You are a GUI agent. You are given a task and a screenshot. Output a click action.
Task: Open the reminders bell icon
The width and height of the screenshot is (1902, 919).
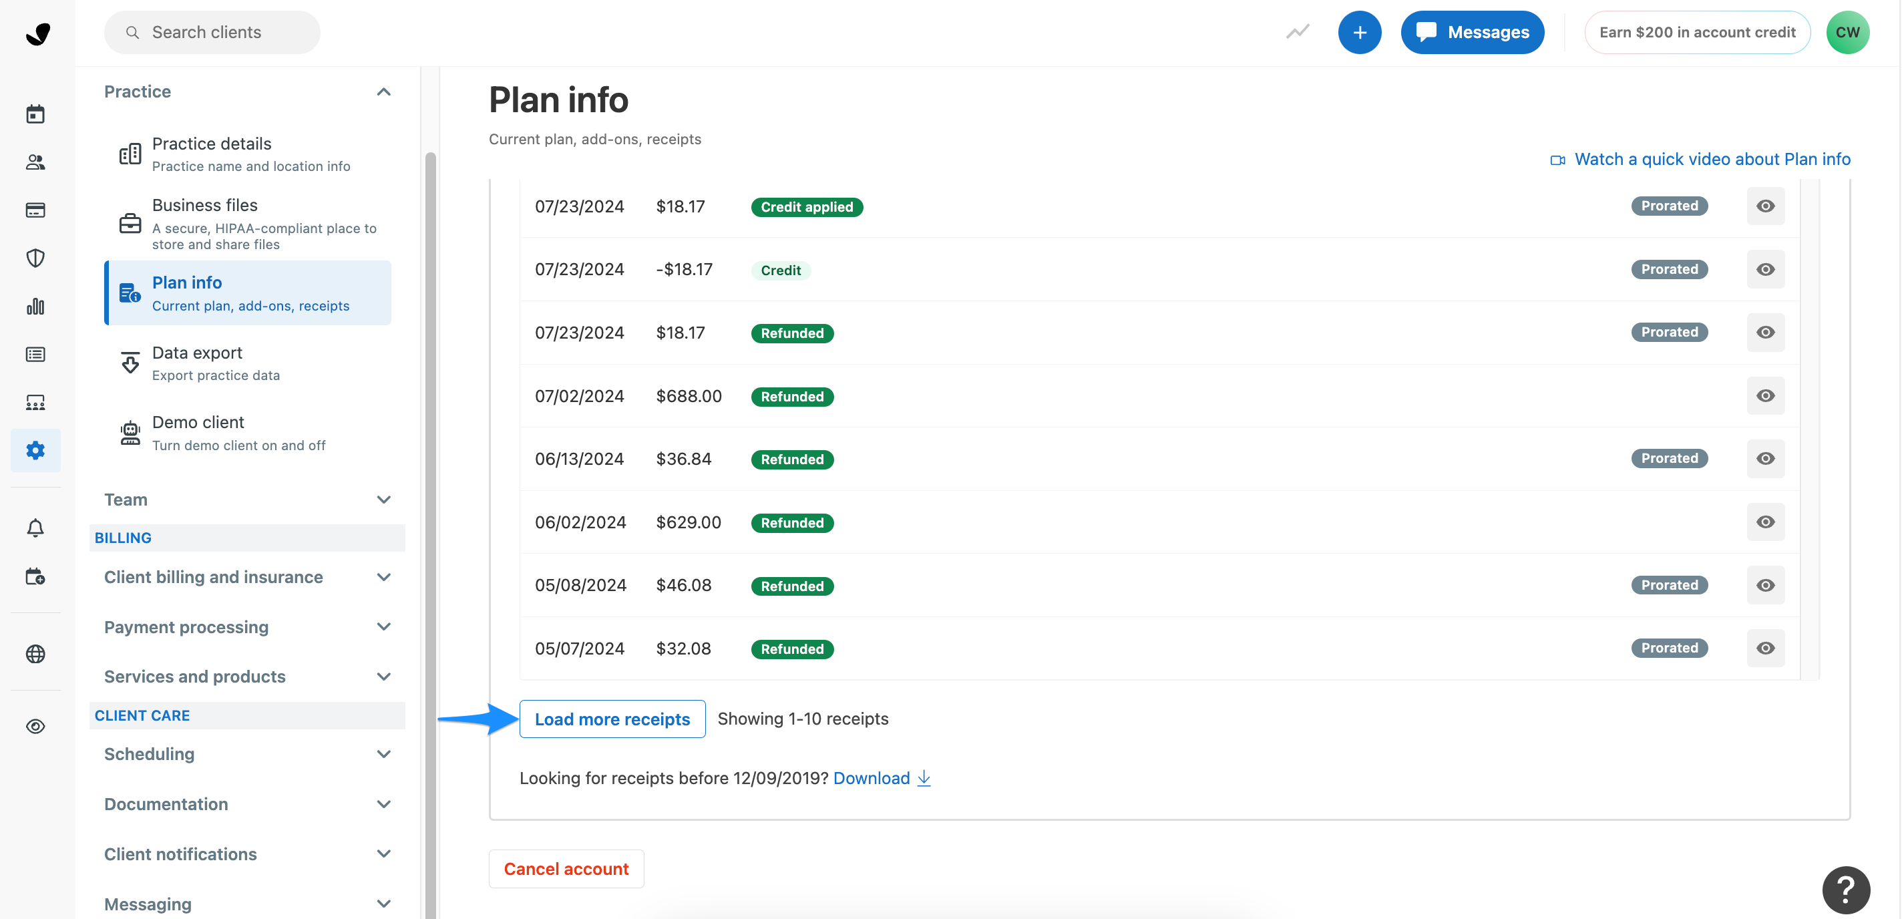[x=35, y=527]
